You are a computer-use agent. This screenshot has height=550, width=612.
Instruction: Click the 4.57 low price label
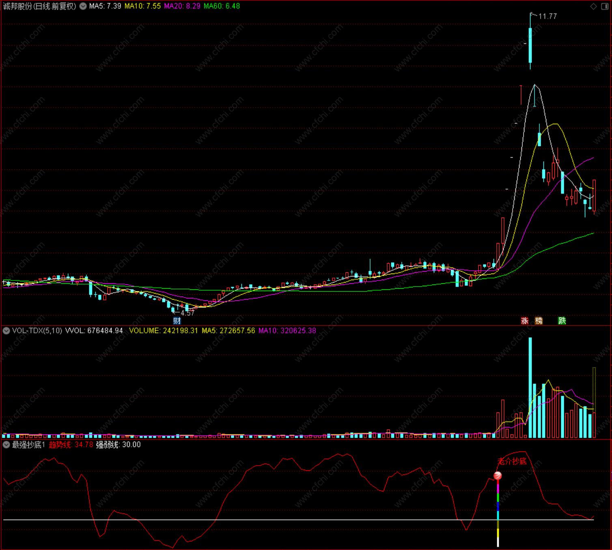[187, 313]
